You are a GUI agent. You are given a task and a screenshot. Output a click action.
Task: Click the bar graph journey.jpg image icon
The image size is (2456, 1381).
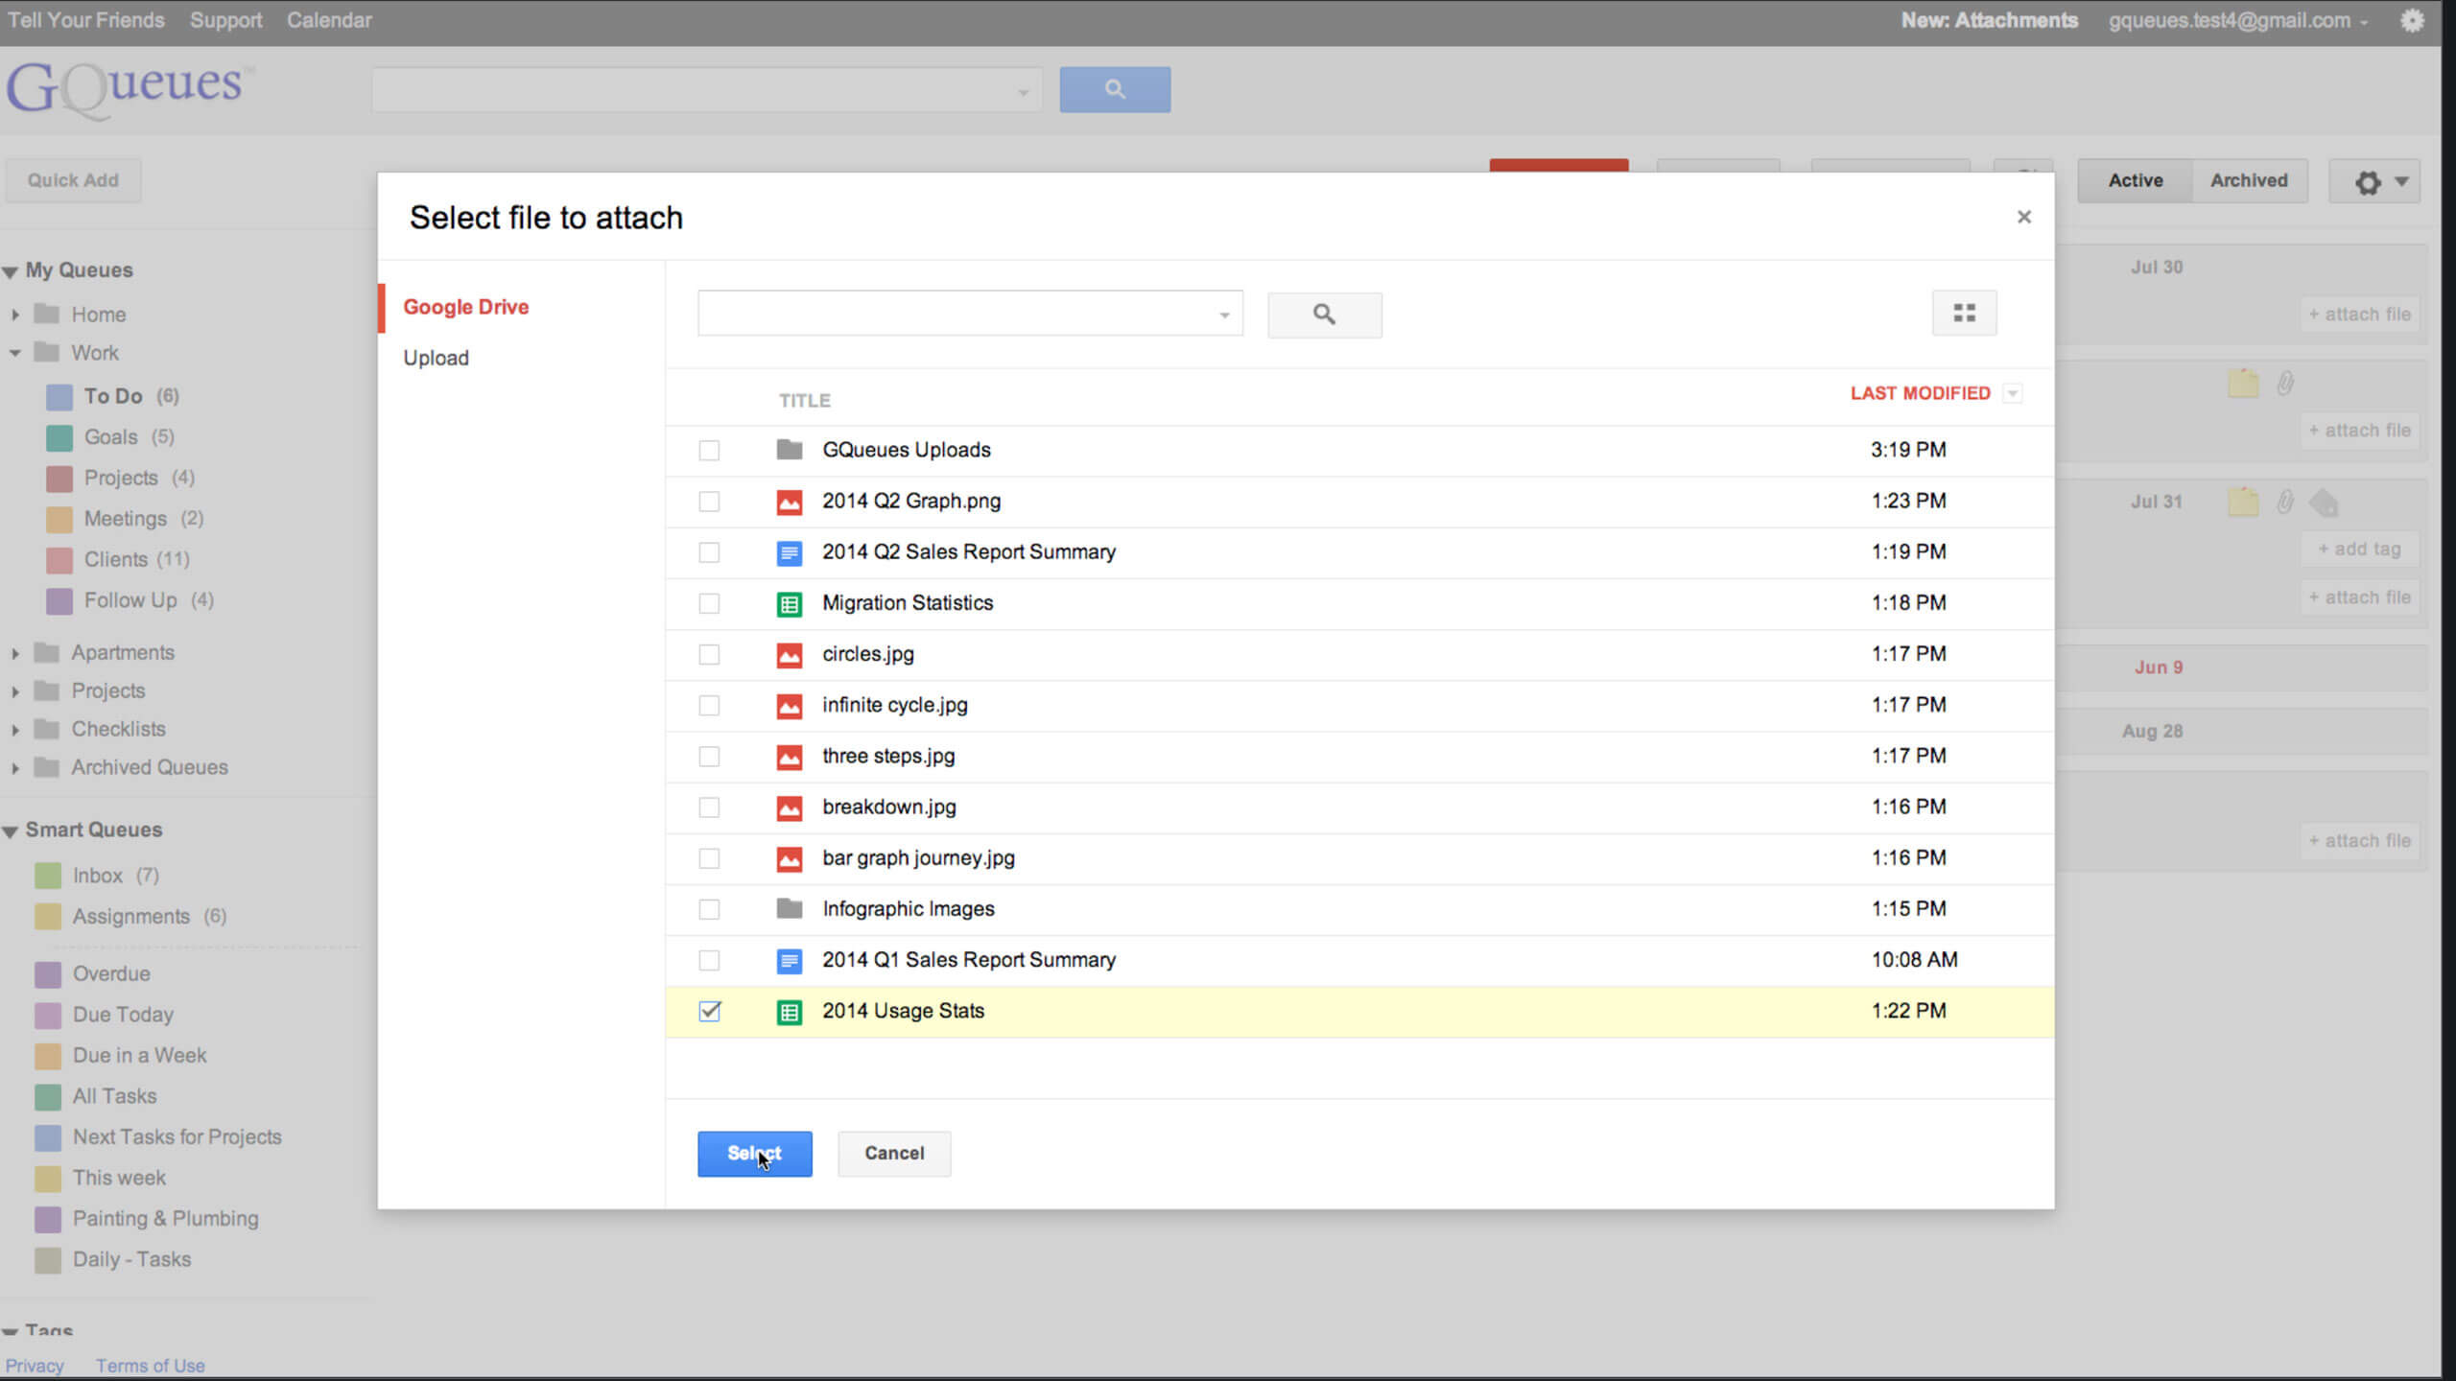coord(790,858)
